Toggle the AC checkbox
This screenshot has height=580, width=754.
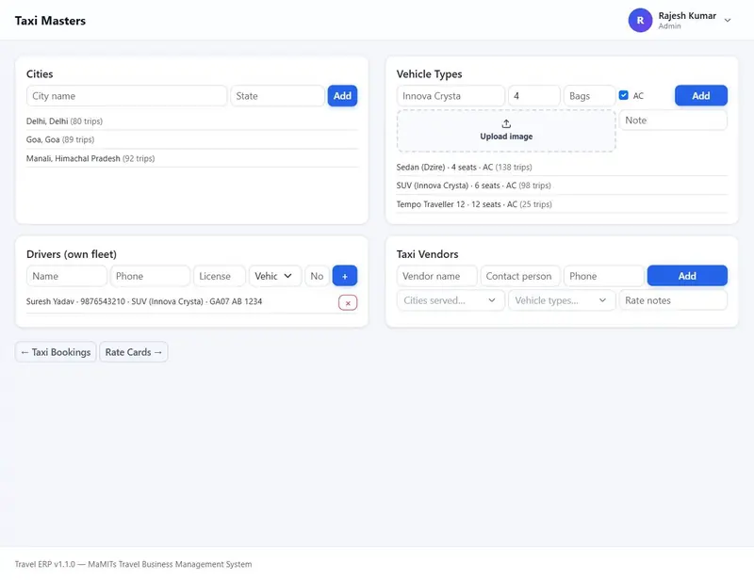[624, 95]
